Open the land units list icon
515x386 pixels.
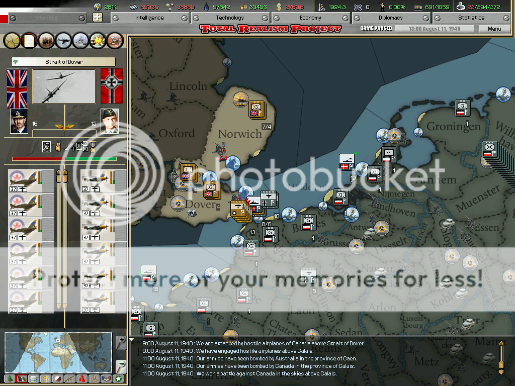pos(46,40)
